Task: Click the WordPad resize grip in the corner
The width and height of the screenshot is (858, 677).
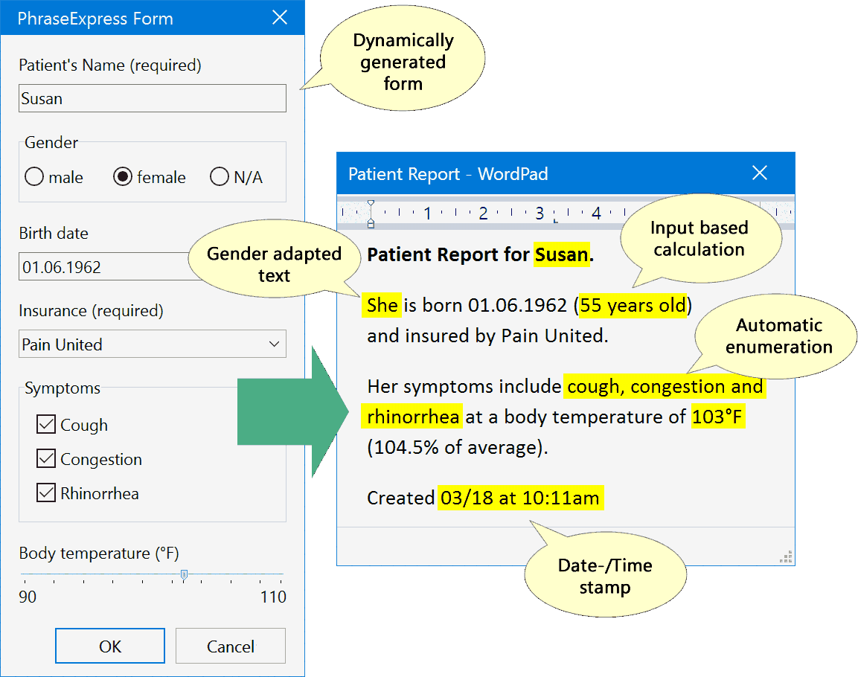Action: click(786, 556)
